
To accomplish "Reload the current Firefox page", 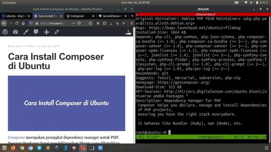I will 17,23.
